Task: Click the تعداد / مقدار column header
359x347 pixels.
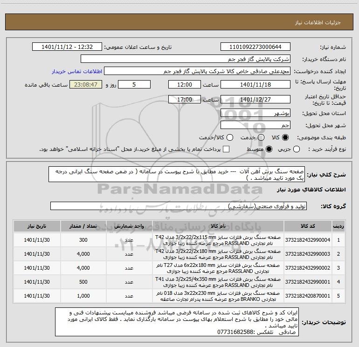Action: click(x=83, y=226)
